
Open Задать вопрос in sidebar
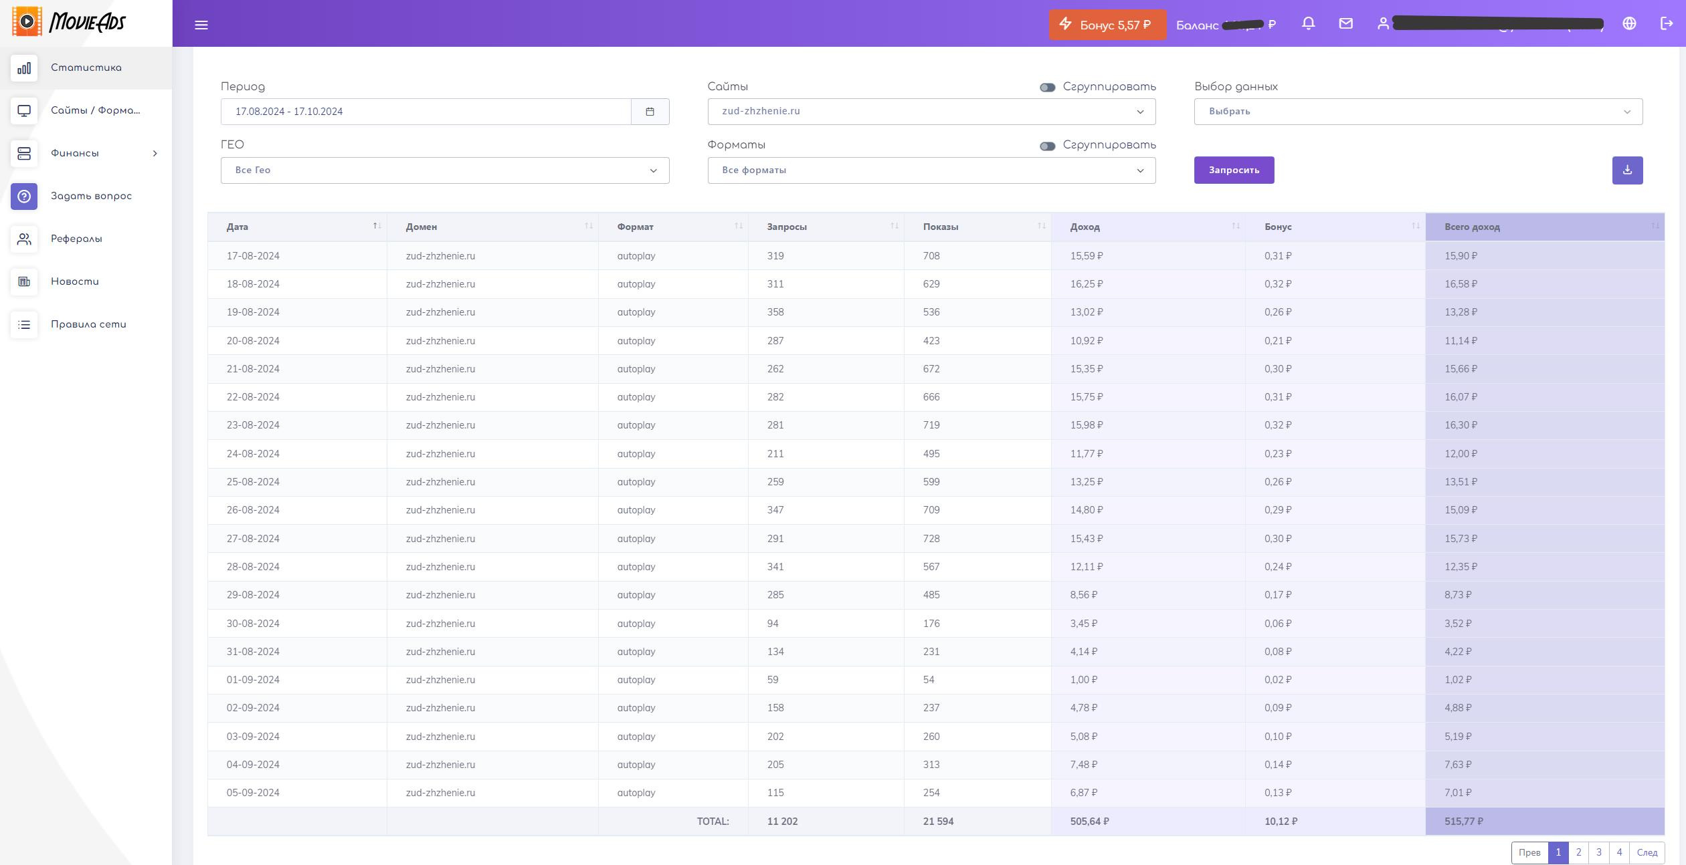pyautogui.click(x=86, y=197)
